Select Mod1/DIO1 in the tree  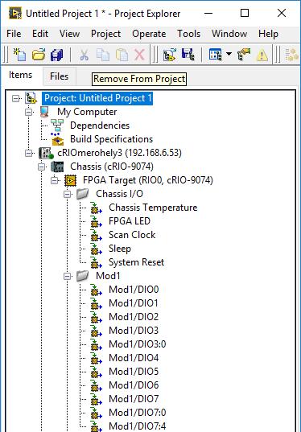coord(134,303)
